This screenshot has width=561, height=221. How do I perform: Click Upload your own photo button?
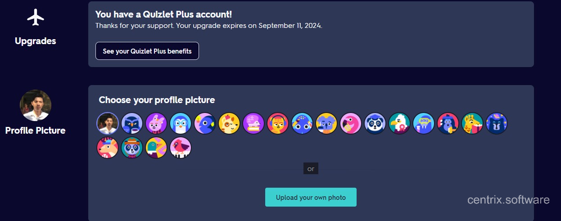[311, 197]
